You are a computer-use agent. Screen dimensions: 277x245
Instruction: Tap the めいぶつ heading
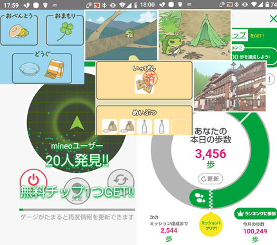coord(144,113)
